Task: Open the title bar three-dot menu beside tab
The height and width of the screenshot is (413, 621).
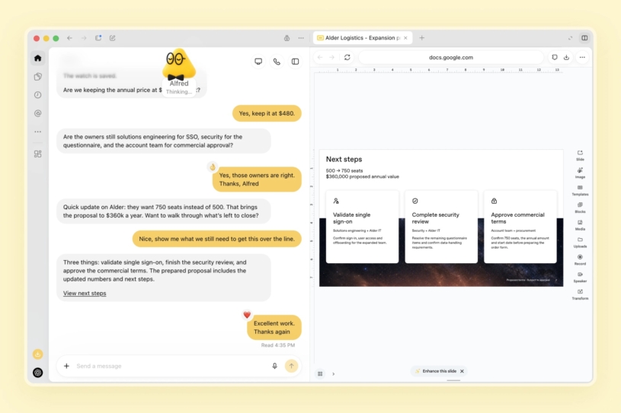Action: pyautogui.click(x=301, y=38)
